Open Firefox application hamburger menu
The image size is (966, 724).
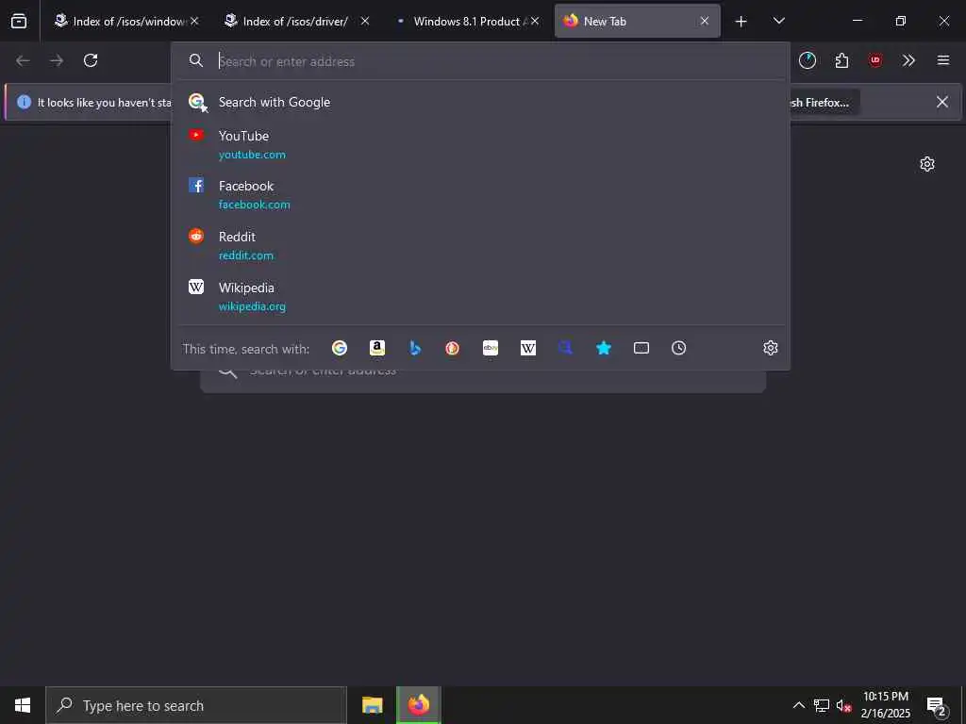point(943,60)
